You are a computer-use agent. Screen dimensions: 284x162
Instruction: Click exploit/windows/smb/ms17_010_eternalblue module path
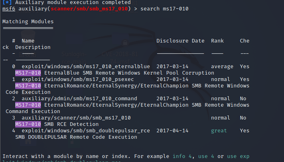(x=86, y=67)
